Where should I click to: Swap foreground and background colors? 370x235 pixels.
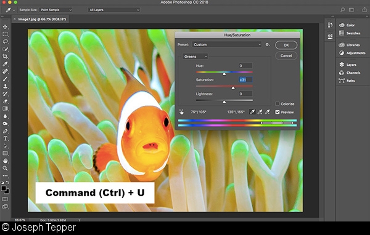click(x=7, y=182)
